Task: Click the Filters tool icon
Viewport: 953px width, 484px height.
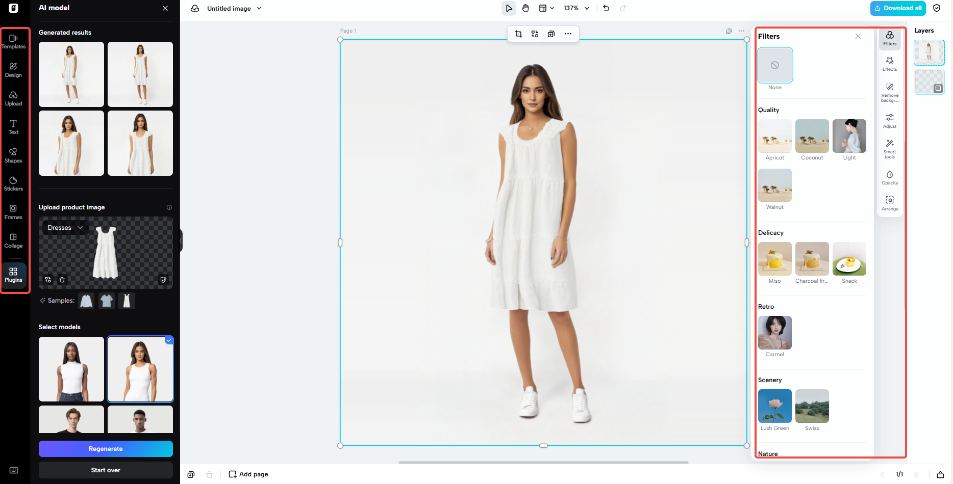Action: [x=890, y=38]
